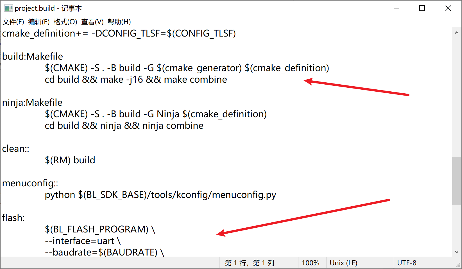Click the '$(BL_FLASH_PROGRAM) \' line
Screen dimensions: 462x269
pyautogui.click(x=100, y=229)
